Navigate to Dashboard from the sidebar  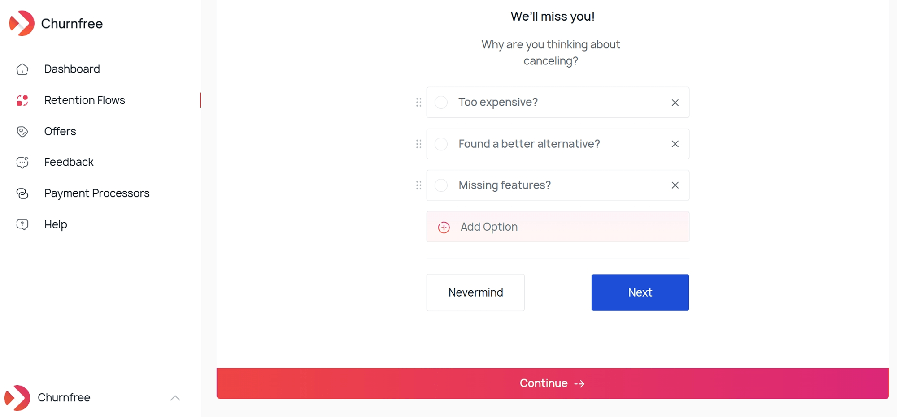tap(72, 69)
